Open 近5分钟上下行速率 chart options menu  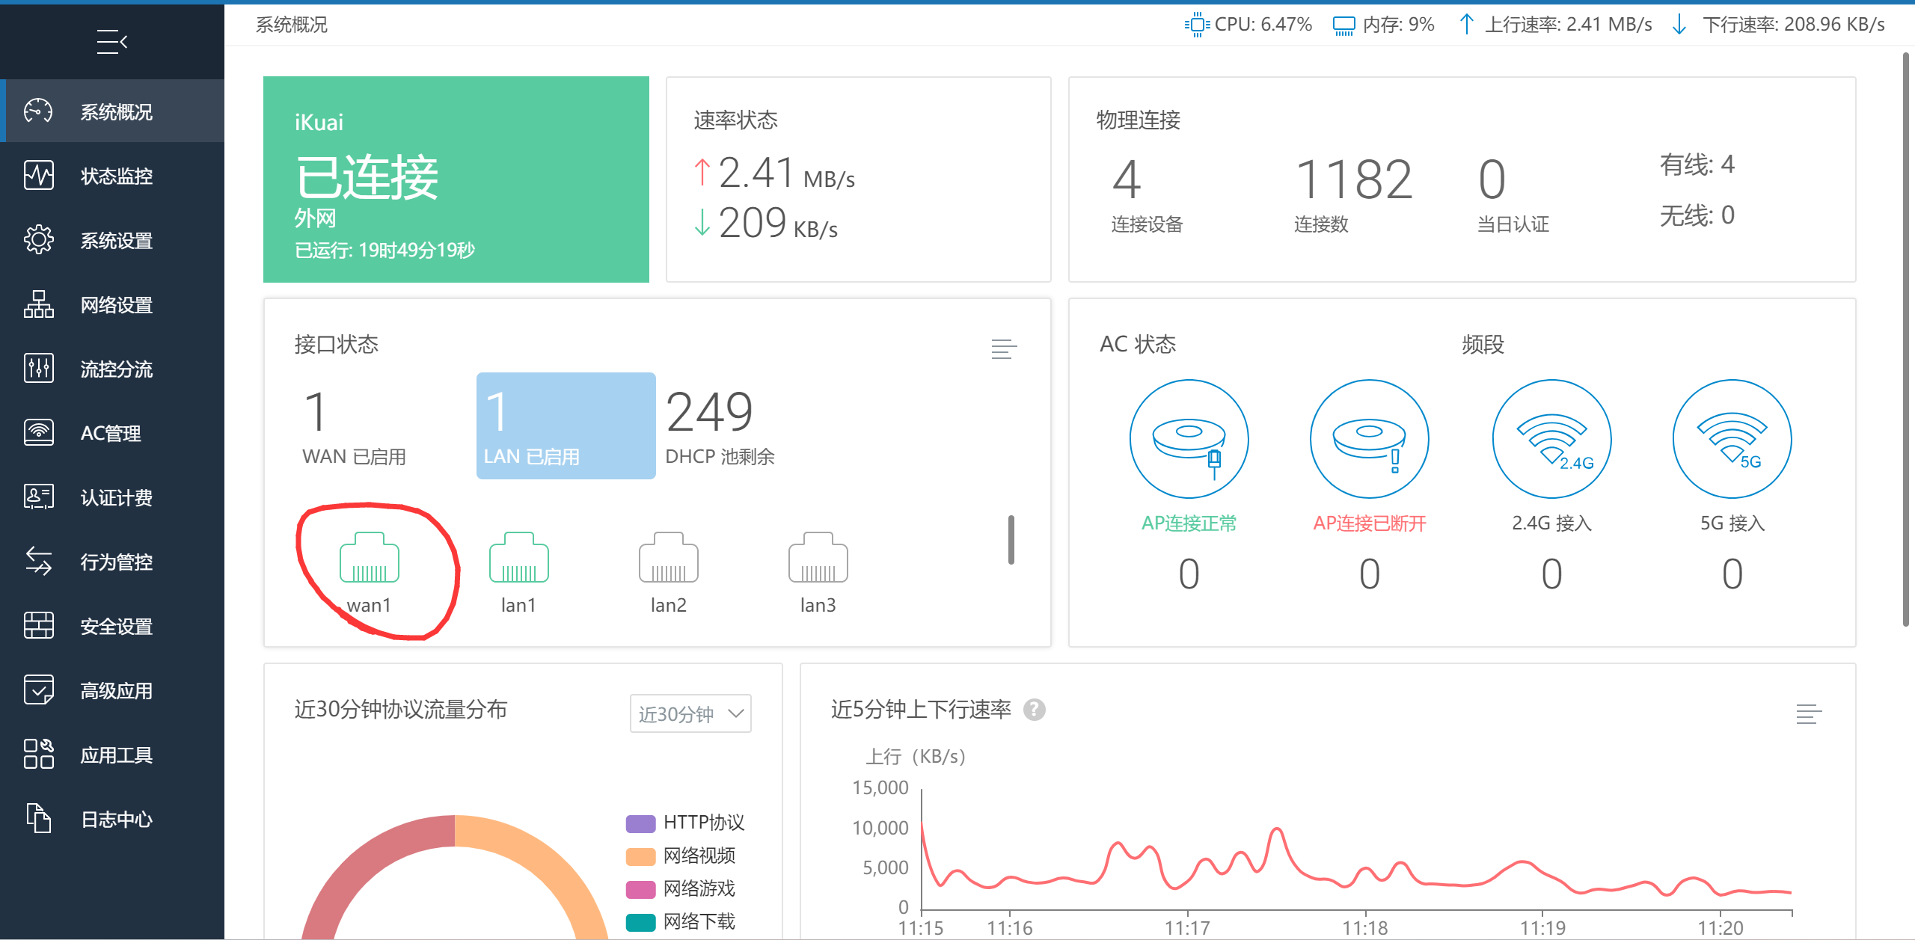(1808, 714)
